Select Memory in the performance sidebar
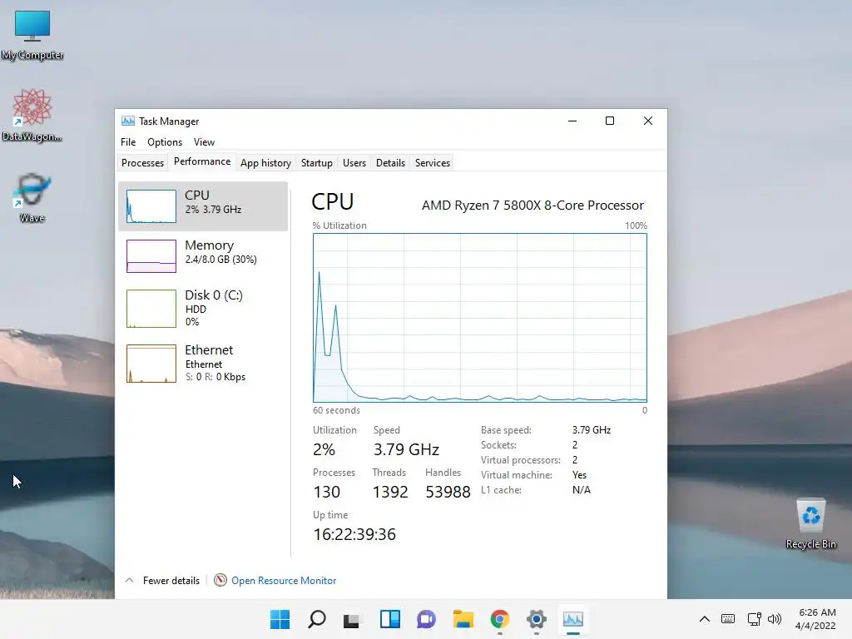 [203, 256]
